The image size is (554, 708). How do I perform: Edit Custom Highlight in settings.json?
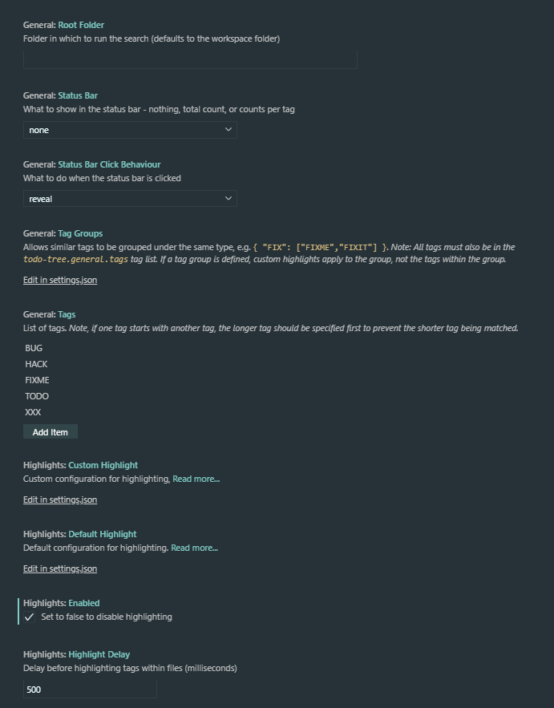(60, 500)
